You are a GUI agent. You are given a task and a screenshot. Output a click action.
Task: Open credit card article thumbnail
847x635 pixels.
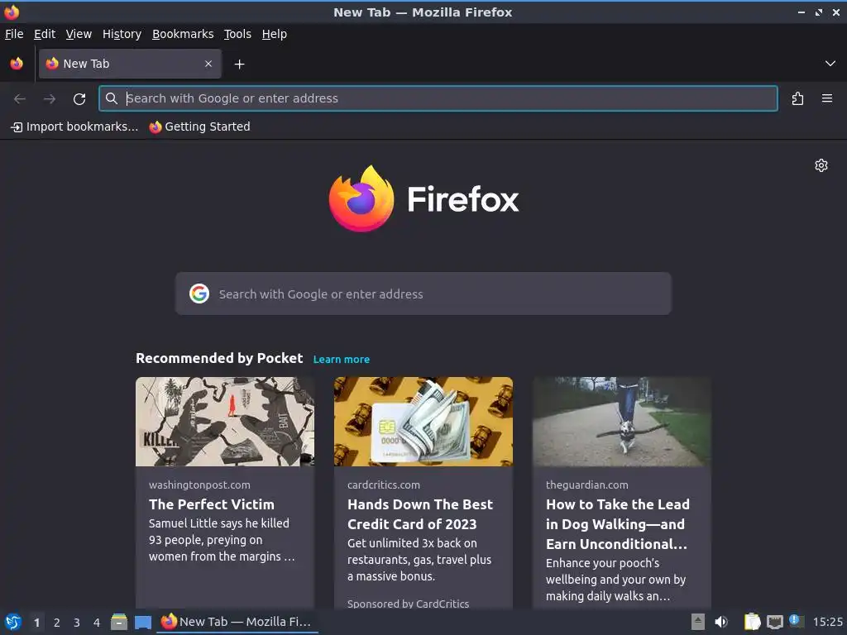click(x=423, y=422)
